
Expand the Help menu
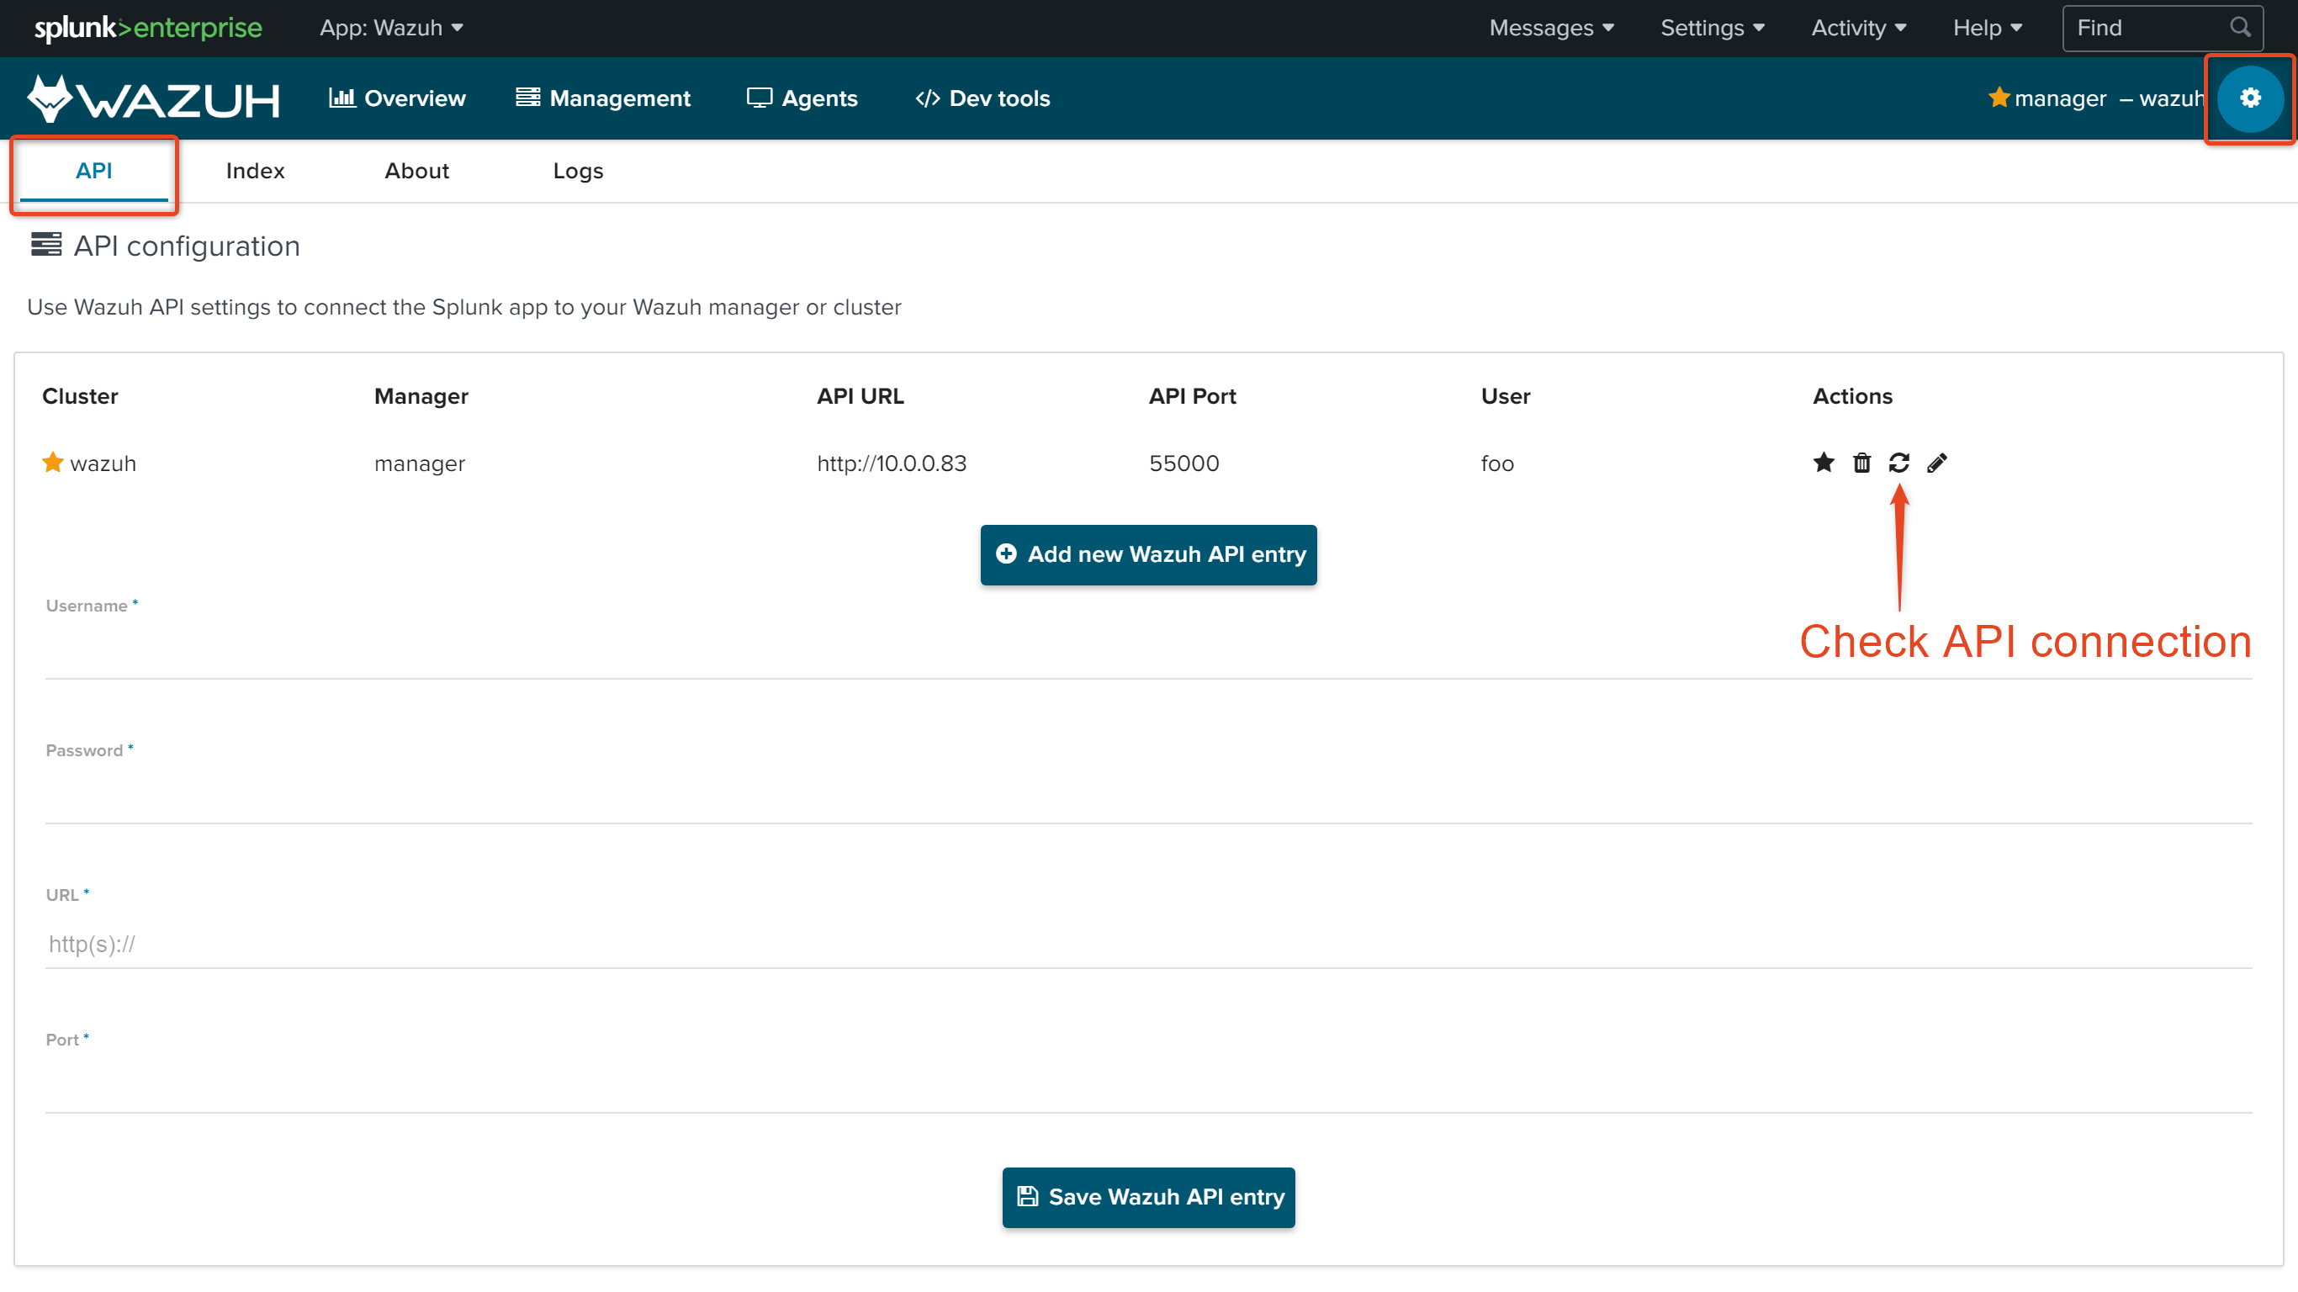[x=1987, y=28]
